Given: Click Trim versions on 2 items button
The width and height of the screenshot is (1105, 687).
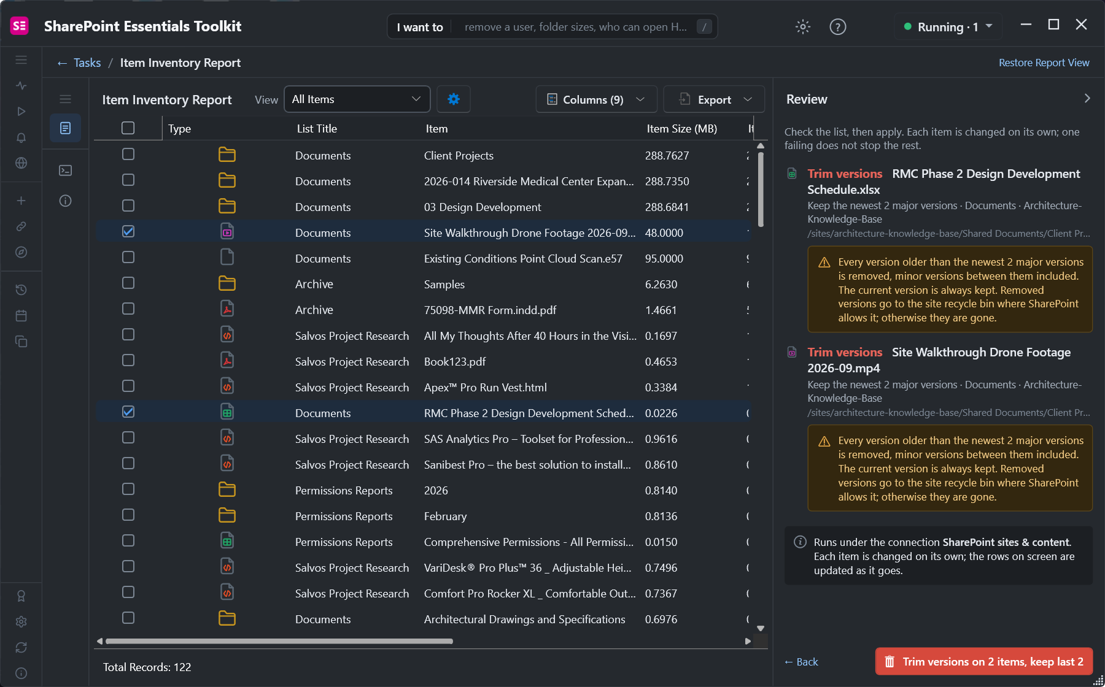Looking at the screenshot, I should coord(984,661).
